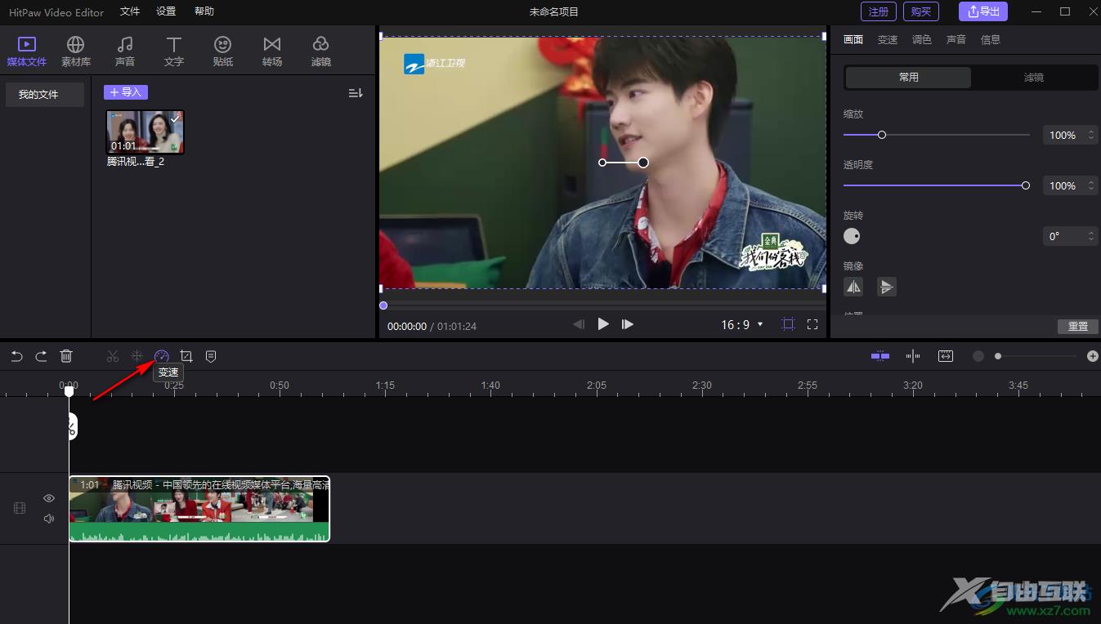Step to previous frame
This screenshot has width=1101, height=624.
[x=579, y=324]
